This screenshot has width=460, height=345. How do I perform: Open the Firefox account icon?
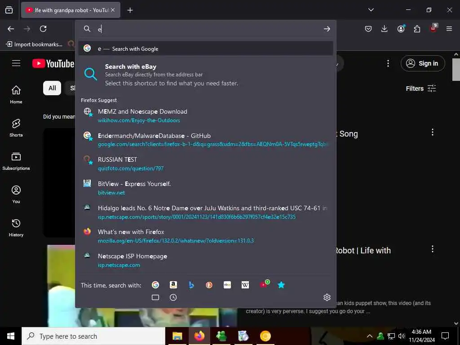pyautogui.click(x=401, y=29)
